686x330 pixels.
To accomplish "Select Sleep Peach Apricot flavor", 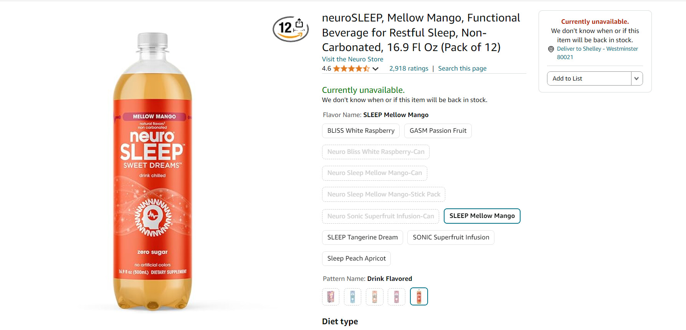I will (x=356, y=259).
